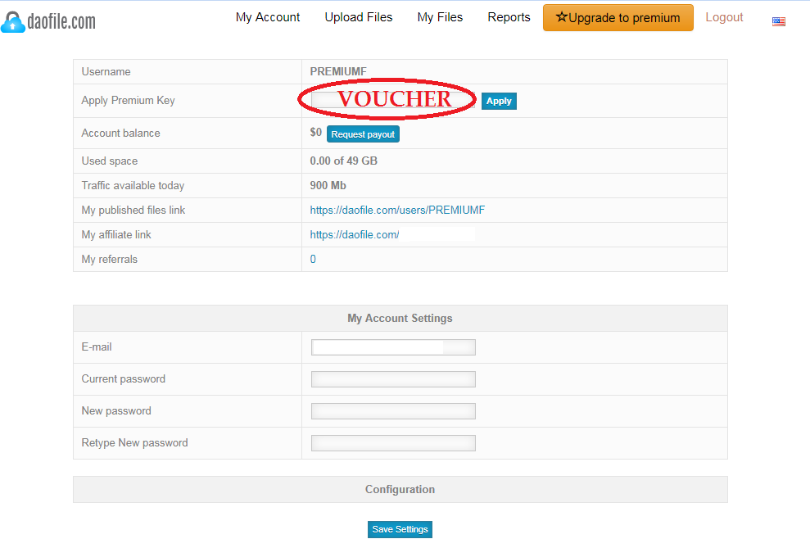Viewport: 810px width, 539px height.
Task: Go to Upload Files page
Action: pyautogui.click(x=359, y=17)
